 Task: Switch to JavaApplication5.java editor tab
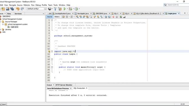pos(63,14)
